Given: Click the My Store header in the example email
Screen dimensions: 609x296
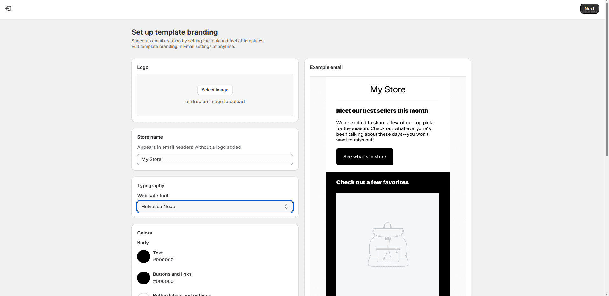Looking at the screenshot, I should coord(387,89).
